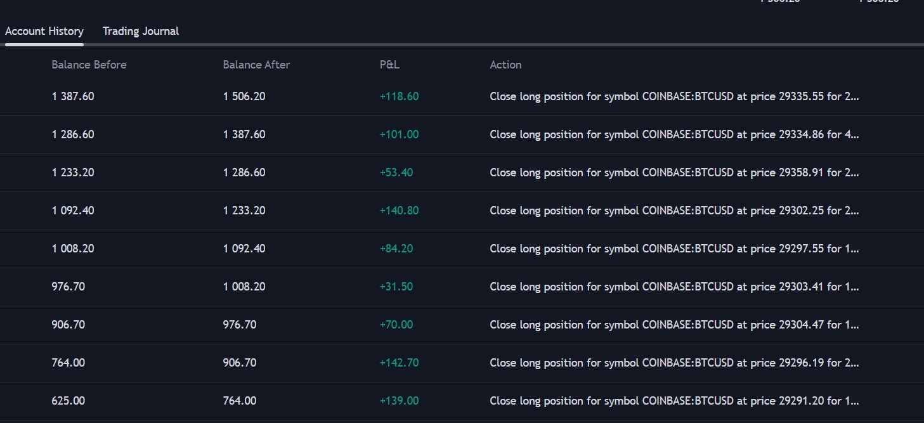
Task: Select the +31.50 profit cell
Action: (x=396, y=287)
